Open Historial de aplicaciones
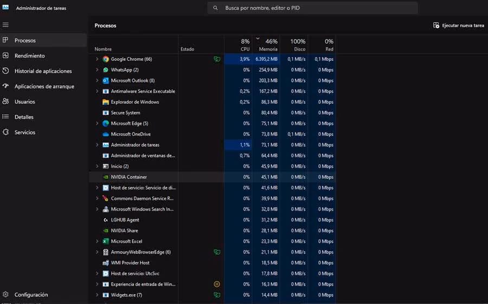This screenshot has width=488, height=304. click(43, 71)
